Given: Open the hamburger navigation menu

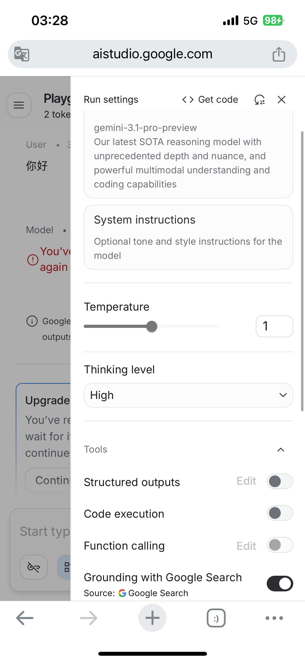Looking at the screenshot, I should coord(19,105).
